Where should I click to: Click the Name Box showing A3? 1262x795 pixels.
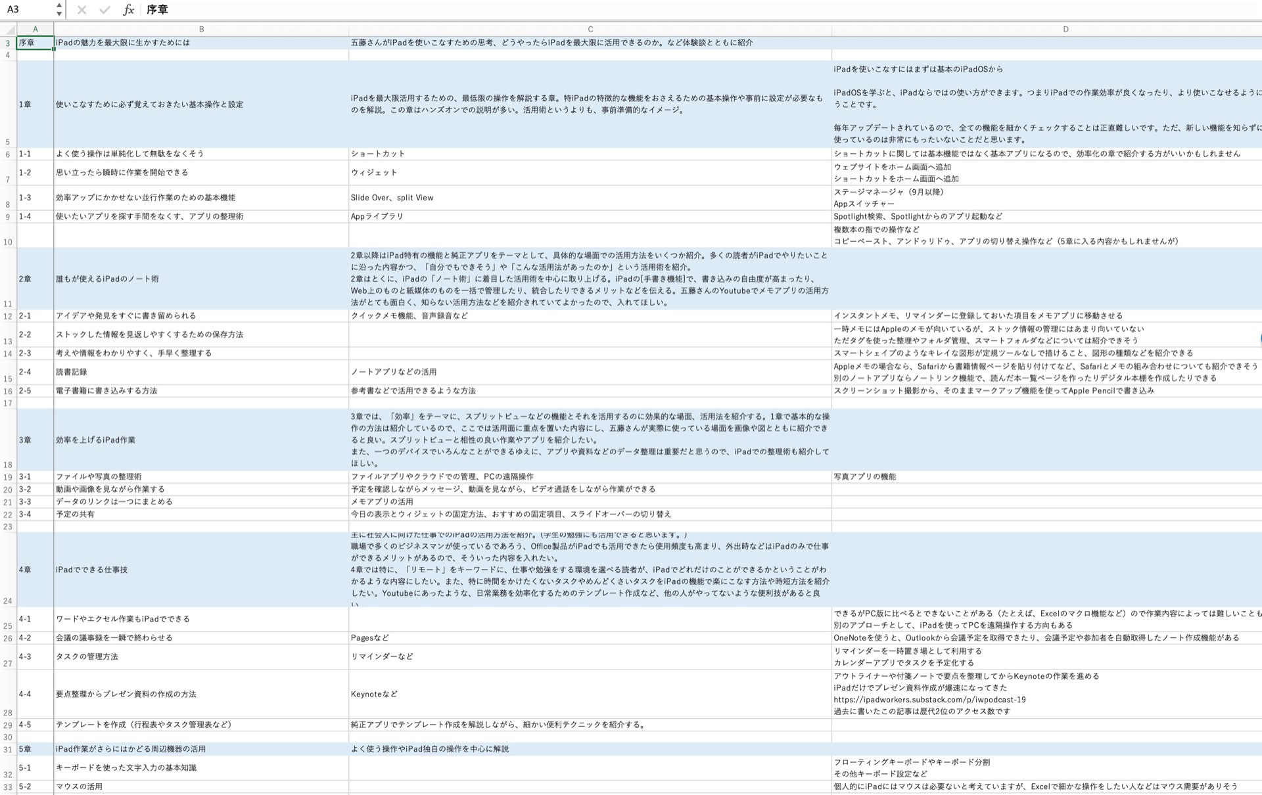[x=28, y=9]
